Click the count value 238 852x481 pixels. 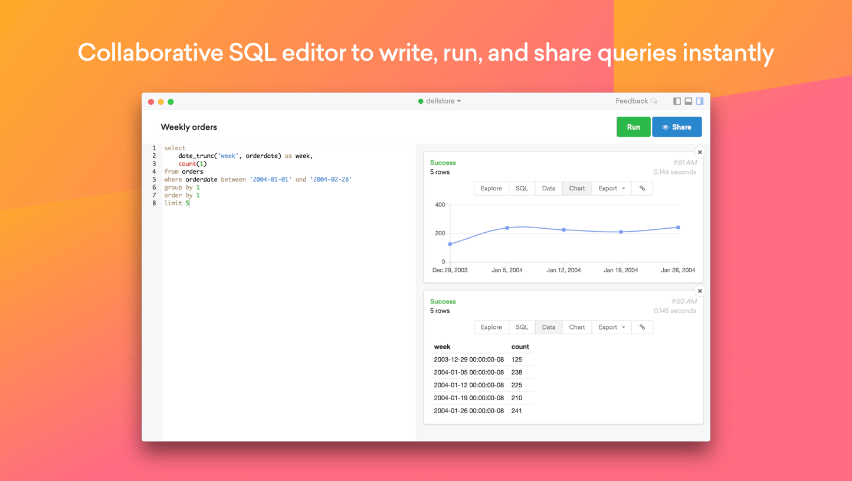click(x=517, y=373)
